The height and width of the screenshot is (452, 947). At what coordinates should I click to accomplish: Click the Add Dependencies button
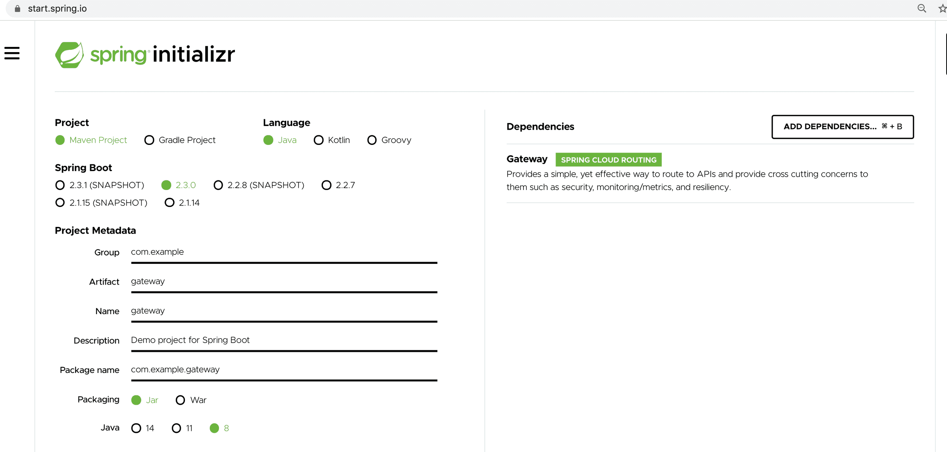pos(843,127)
